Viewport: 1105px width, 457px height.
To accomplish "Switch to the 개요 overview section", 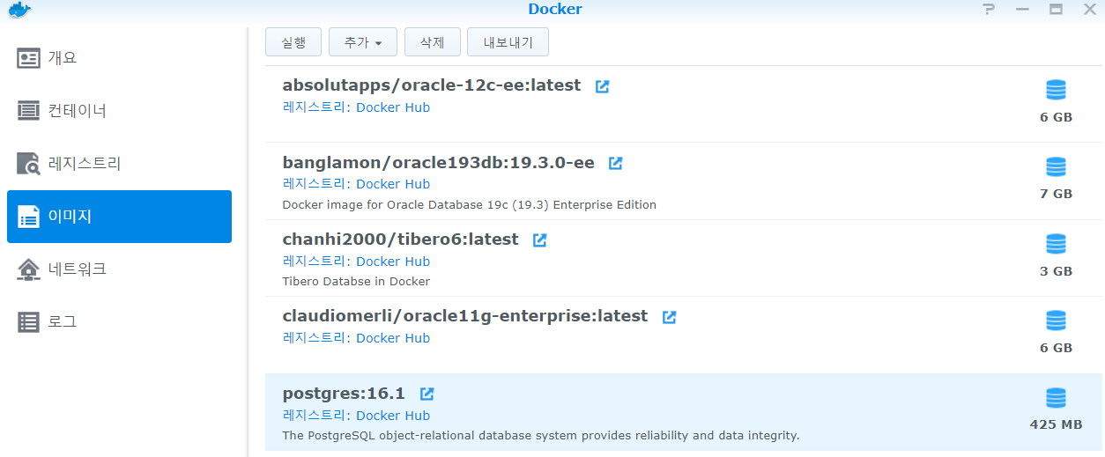I will [120, 58].
